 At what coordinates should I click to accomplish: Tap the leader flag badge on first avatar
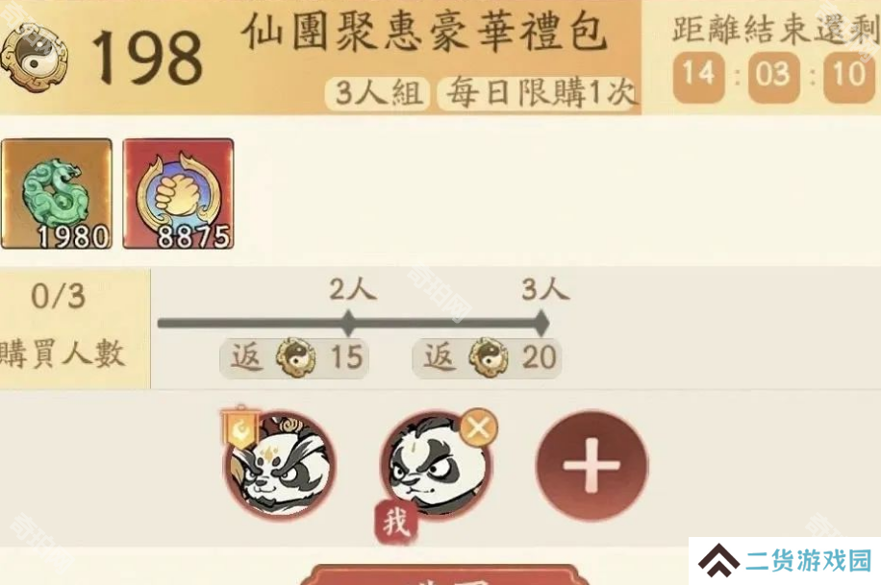241,428
